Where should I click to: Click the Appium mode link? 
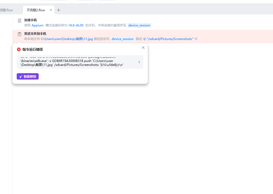(x=37, y=25)
